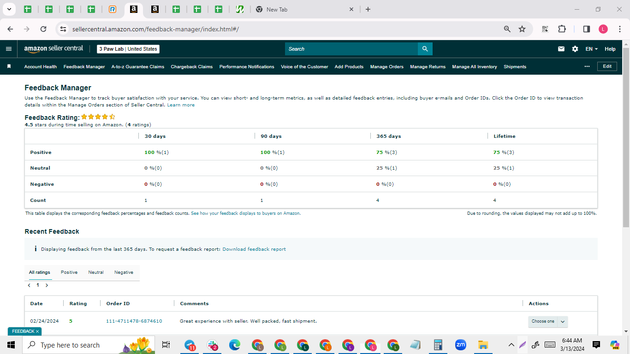Click the Amazon favicon tab next to active tab
This screenshot has width=630, height=354.
click(155, 9)
